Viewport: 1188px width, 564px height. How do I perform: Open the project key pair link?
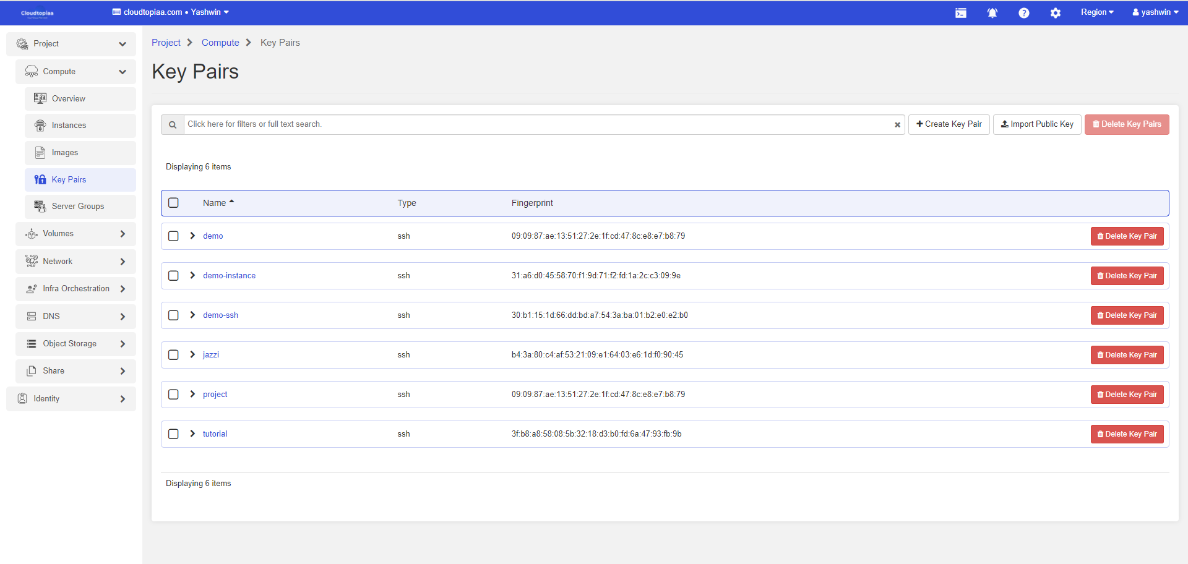(x=215, y=395)
